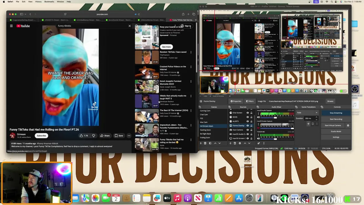Open Safari's share sheet icon

[183, 14]
